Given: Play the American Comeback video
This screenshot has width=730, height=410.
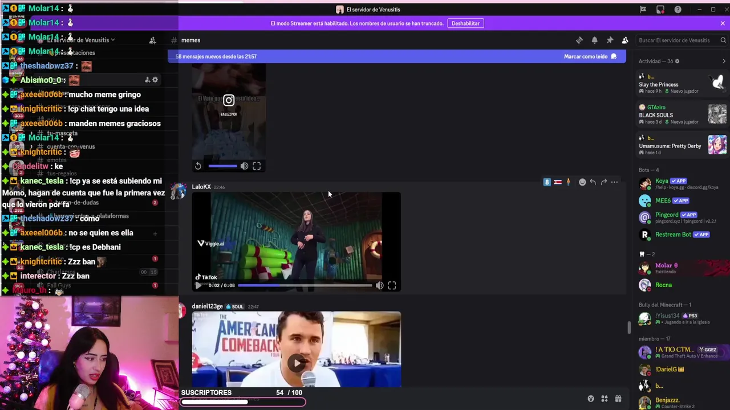Looking at the screenshot, I should (297, 363).
